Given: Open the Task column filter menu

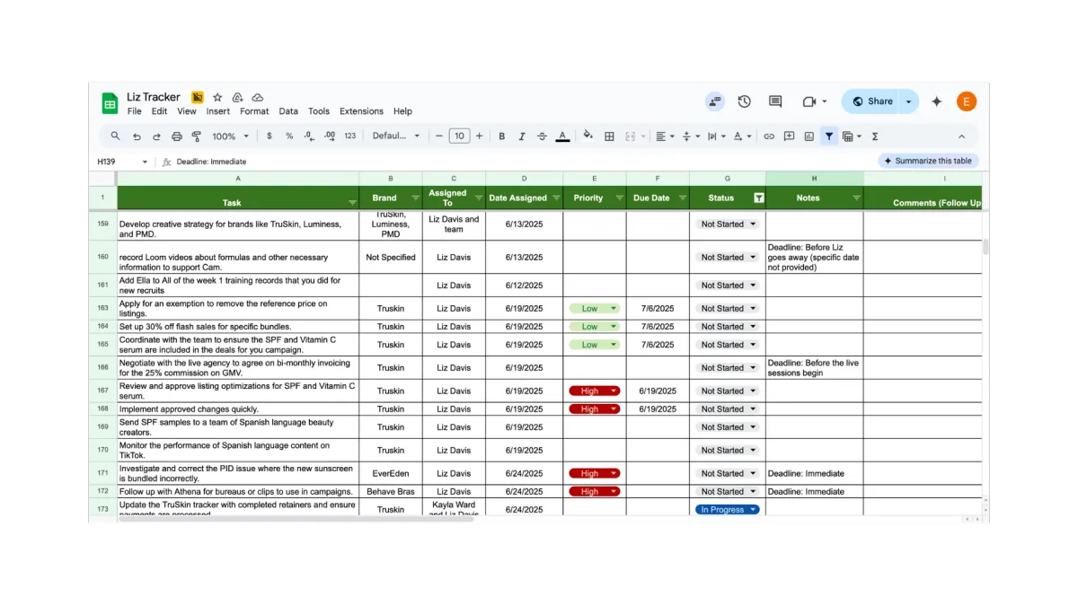Looking at the screenshot, I should 352,202.
